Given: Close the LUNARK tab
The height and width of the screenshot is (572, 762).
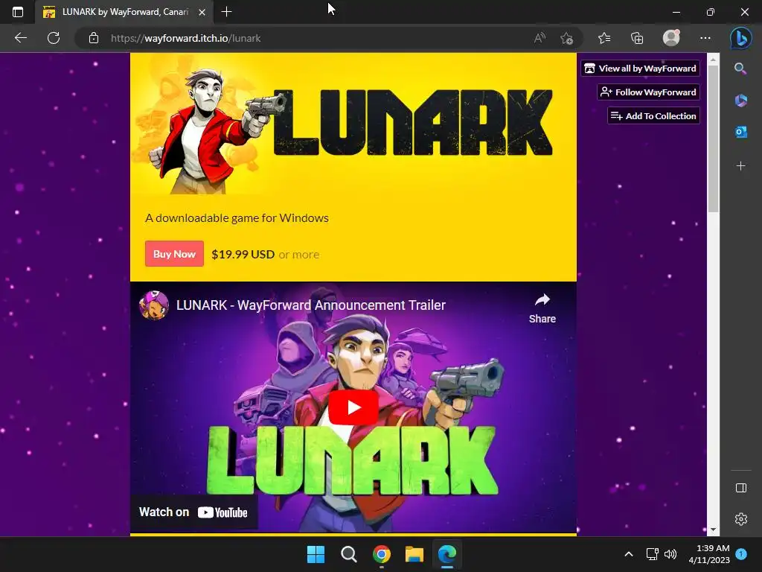Looking at the screenshot, I should click(202, 12).
